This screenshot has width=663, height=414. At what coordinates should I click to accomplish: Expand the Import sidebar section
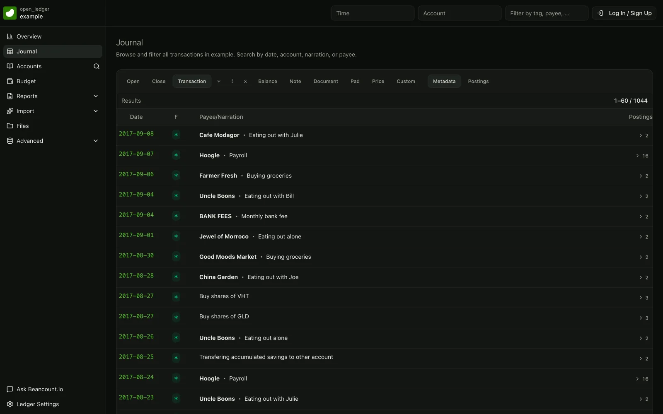point(96,111)
